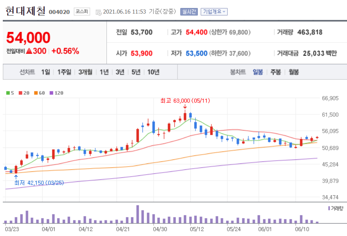
Task: Click the lower limit text 하한가 37,600
Action: point(230,53)
